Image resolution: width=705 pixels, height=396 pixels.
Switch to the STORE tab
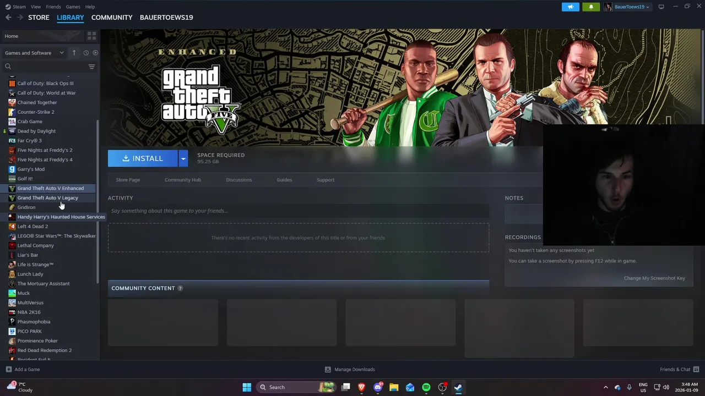tap(39, 18)
